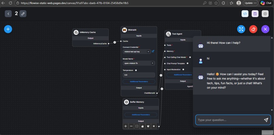This screenshot has height=135, width=274.
Task: Edit the chatflow name with pencil icon
Action: pyautogui.click(x=23, y=14)
